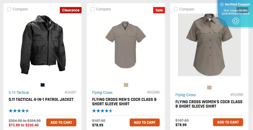Image resolution: width=253 pixels, height=130 pixels.
Task: Open the 5.11 Tactical brand link
Action: 19,92
